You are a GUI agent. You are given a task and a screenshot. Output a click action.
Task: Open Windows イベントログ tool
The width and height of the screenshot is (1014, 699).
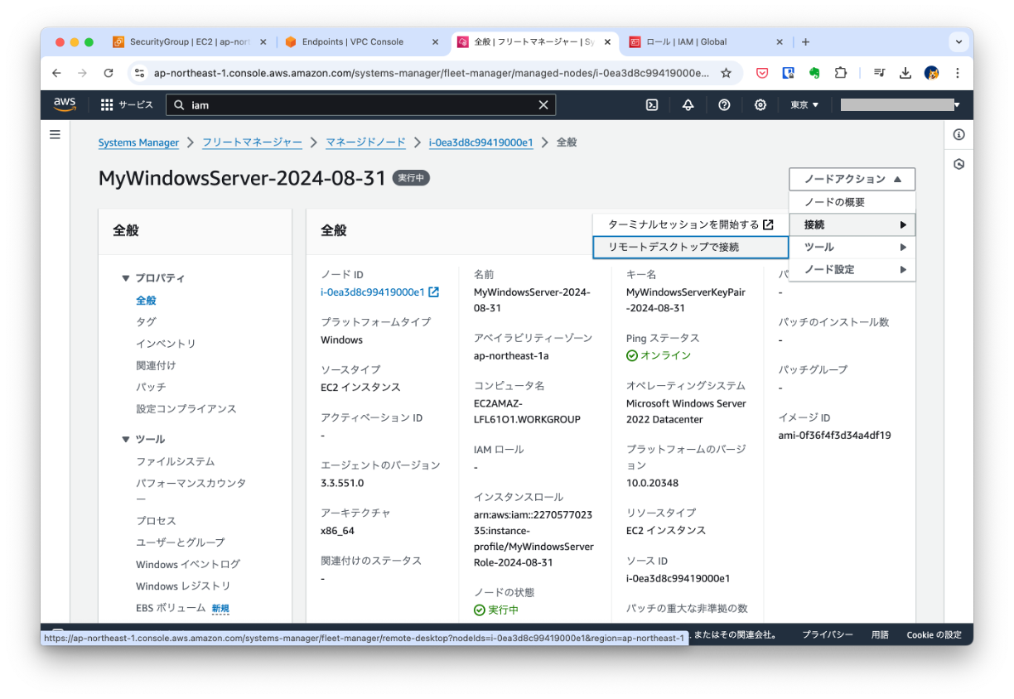coord(188,564)
